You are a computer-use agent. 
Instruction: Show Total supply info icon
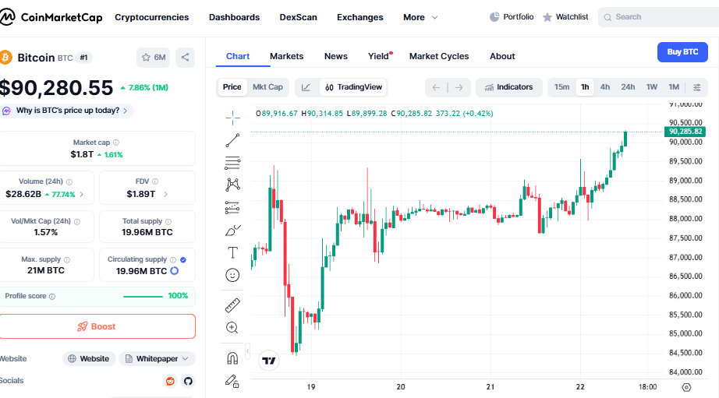tap(168, 221)
